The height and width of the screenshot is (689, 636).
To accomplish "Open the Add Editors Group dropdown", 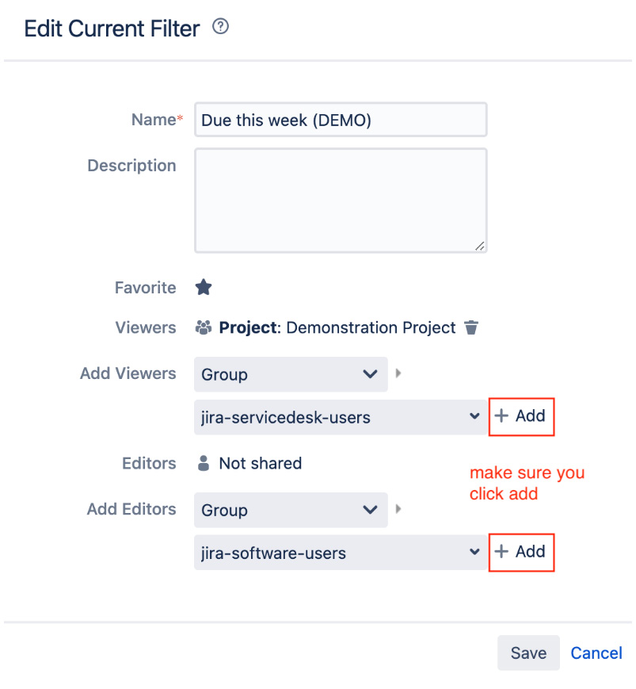I will coord(290,510).
